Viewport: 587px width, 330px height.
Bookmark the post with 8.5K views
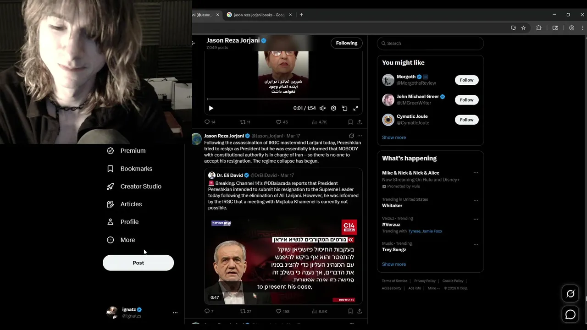click(350, 311)
